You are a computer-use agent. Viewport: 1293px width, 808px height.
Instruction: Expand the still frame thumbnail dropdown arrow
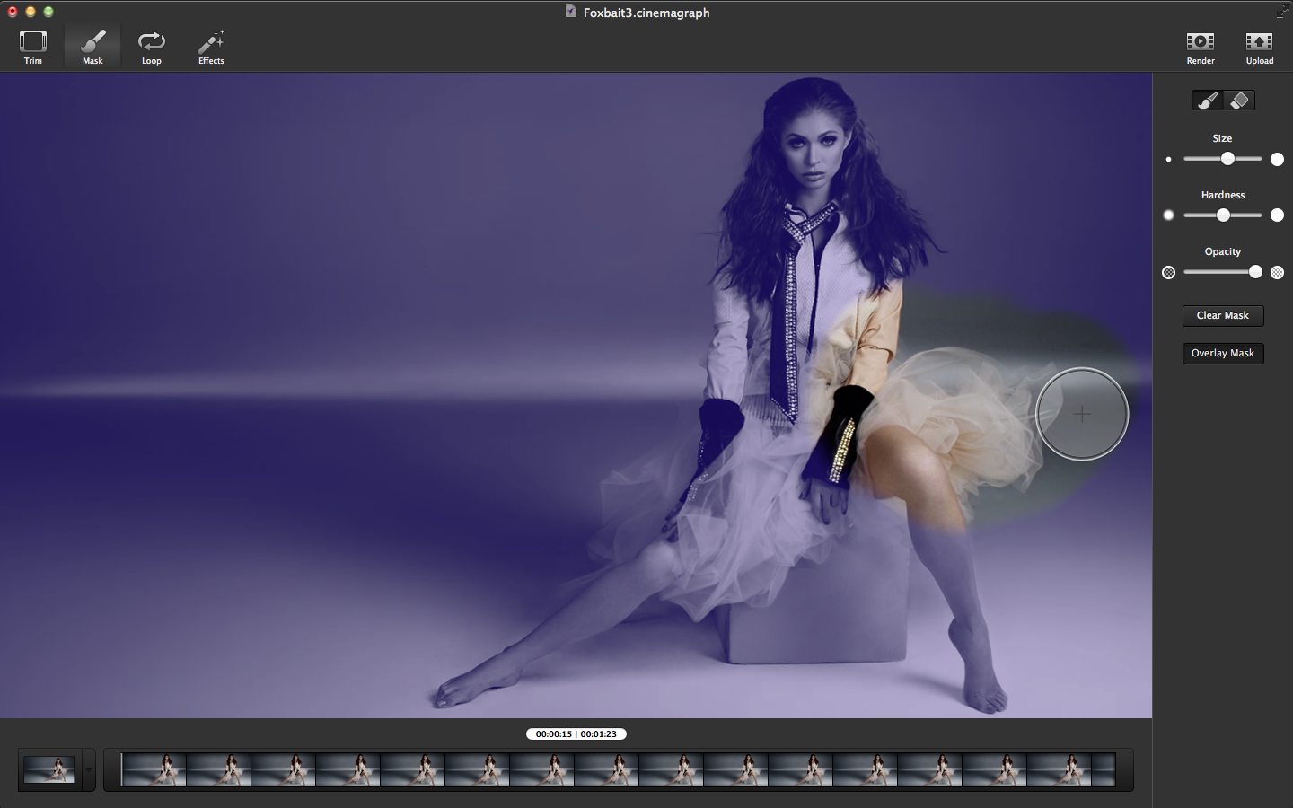tap(88, 770)
